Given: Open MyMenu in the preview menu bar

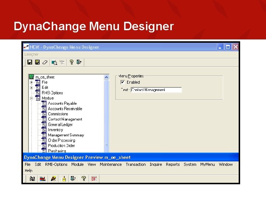Looking at the screenshot, I should point(208,164).
